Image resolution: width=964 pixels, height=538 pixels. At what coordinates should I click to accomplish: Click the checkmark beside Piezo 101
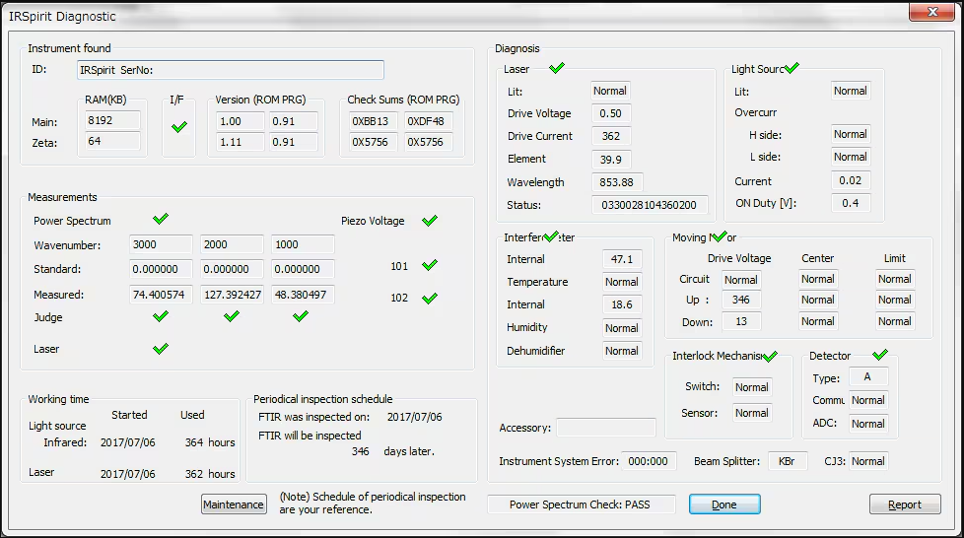(430, 265)
